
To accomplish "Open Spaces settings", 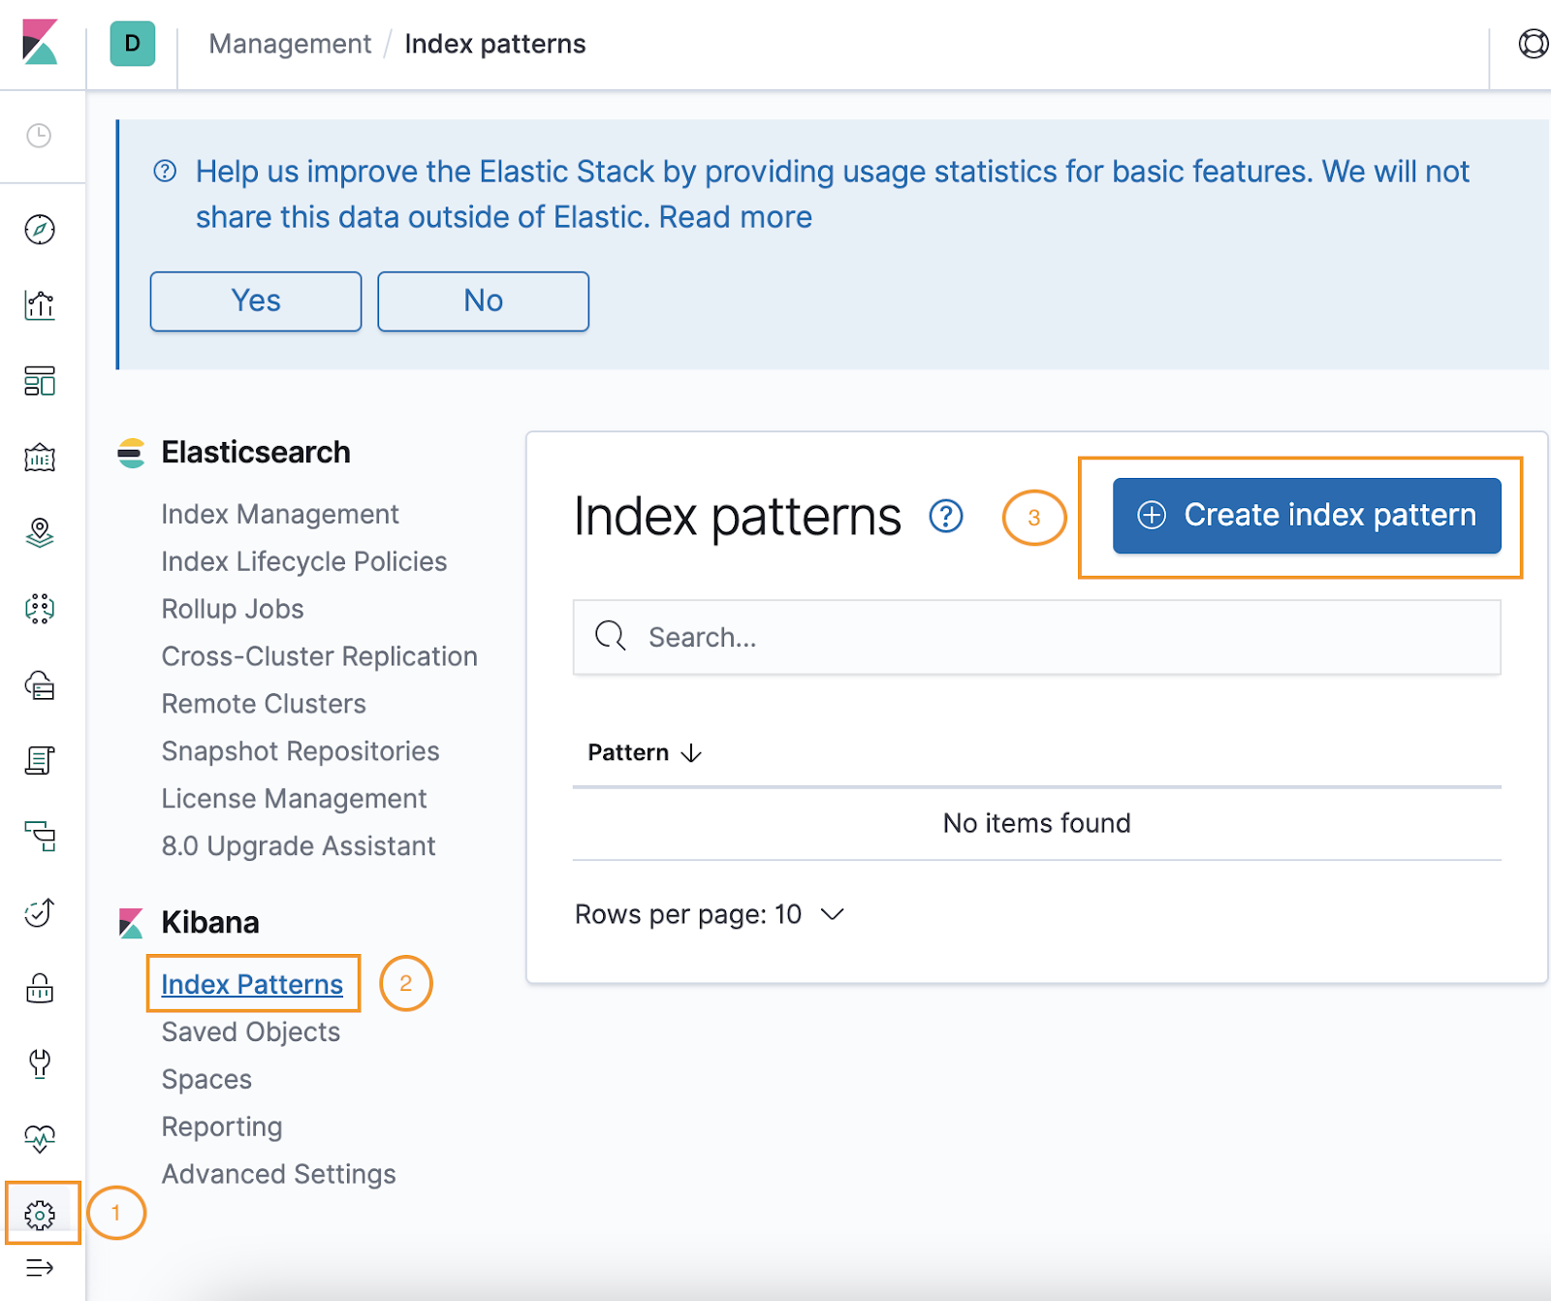I will [206, 1079].
